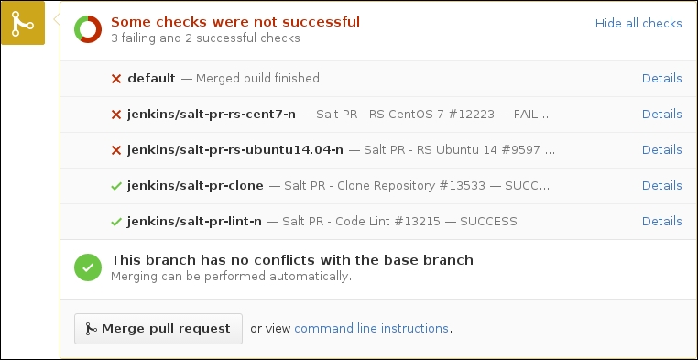The height and width of the screenshot is (360, 698).
Task: Collapse the list with Hide all checks
Action: pos(638,23)
